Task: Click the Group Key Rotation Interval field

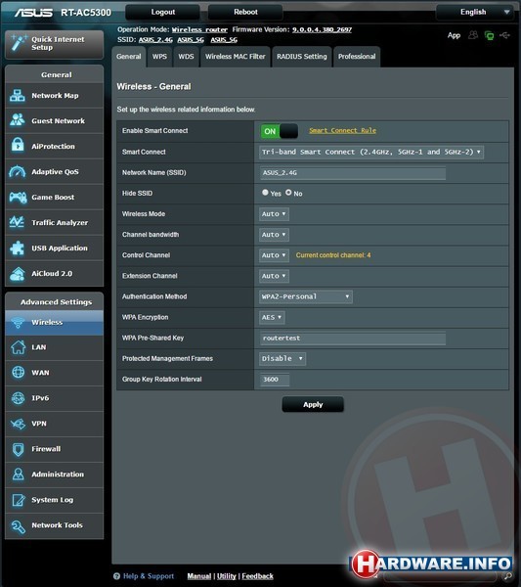Action: [275, 380]
